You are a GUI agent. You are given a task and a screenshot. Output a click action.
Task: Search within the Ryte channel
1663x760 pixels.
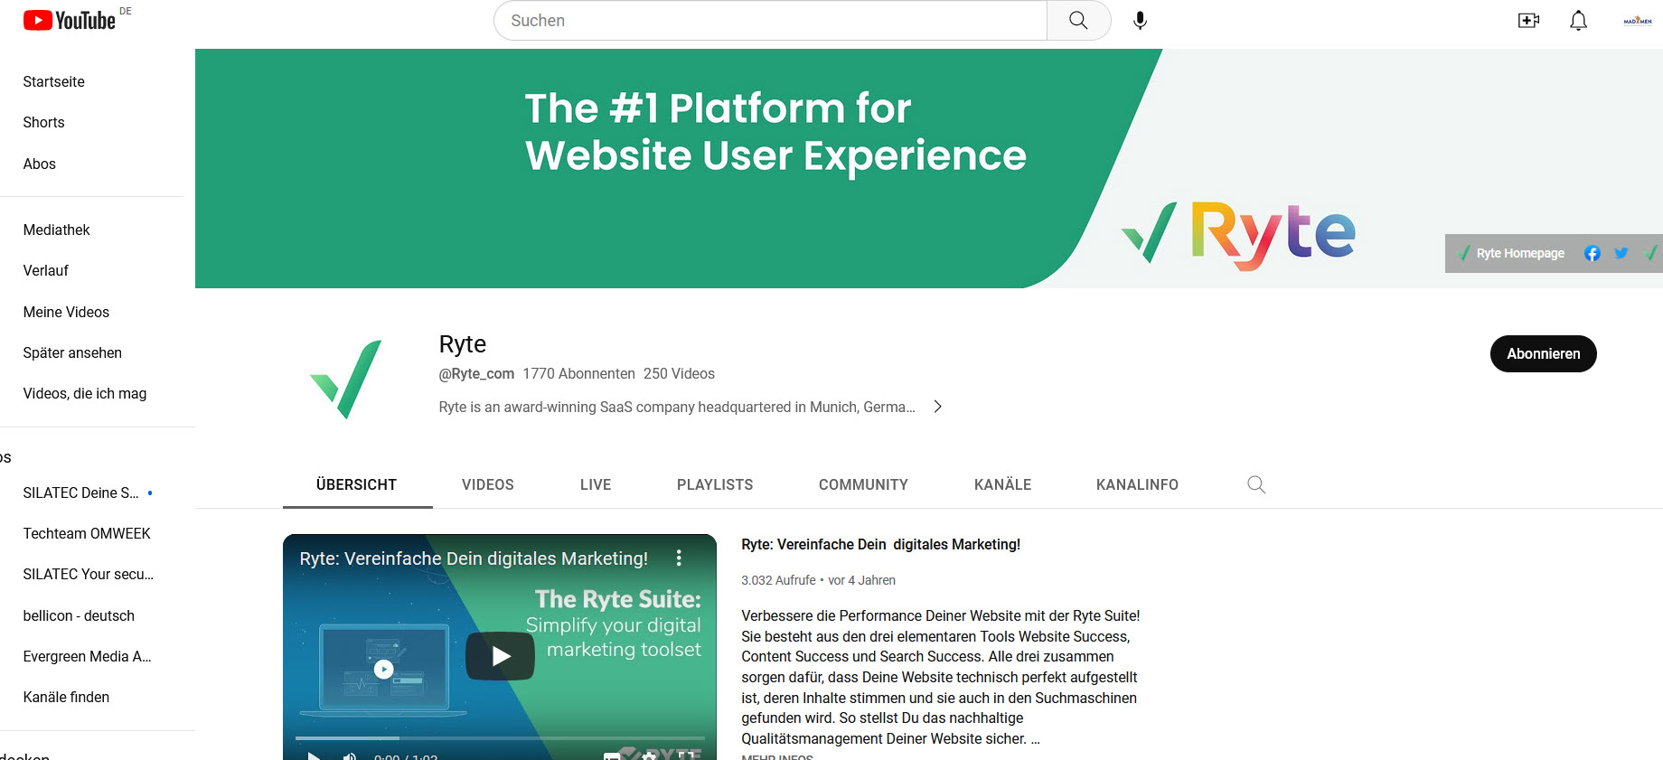click(x=1255, y=484)
